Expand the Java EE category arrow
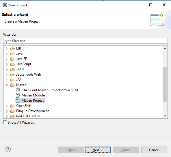171x157 pixels. coord(7,59)
